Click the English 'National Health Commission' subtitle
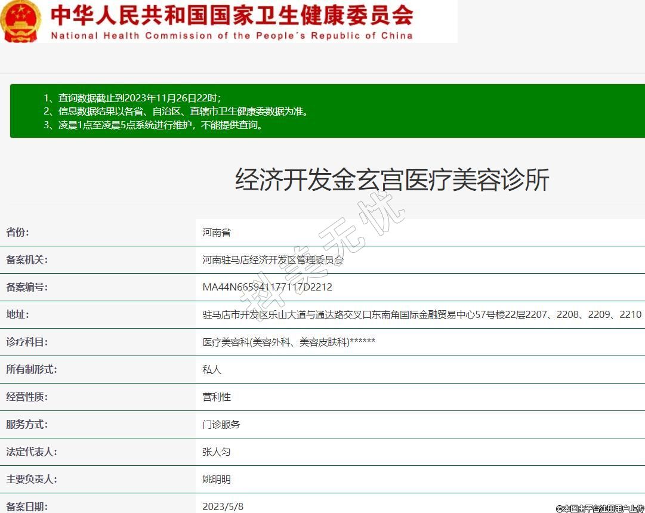Screen dimensions: 645x513 point(232,36)
